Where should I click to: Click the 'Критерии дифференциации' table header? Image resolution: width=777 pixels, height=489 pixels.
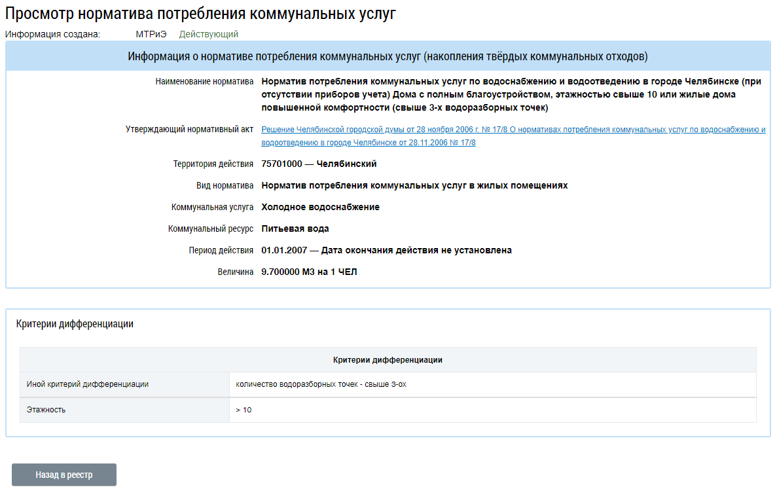pyautogui.click(x=388, y=360)
